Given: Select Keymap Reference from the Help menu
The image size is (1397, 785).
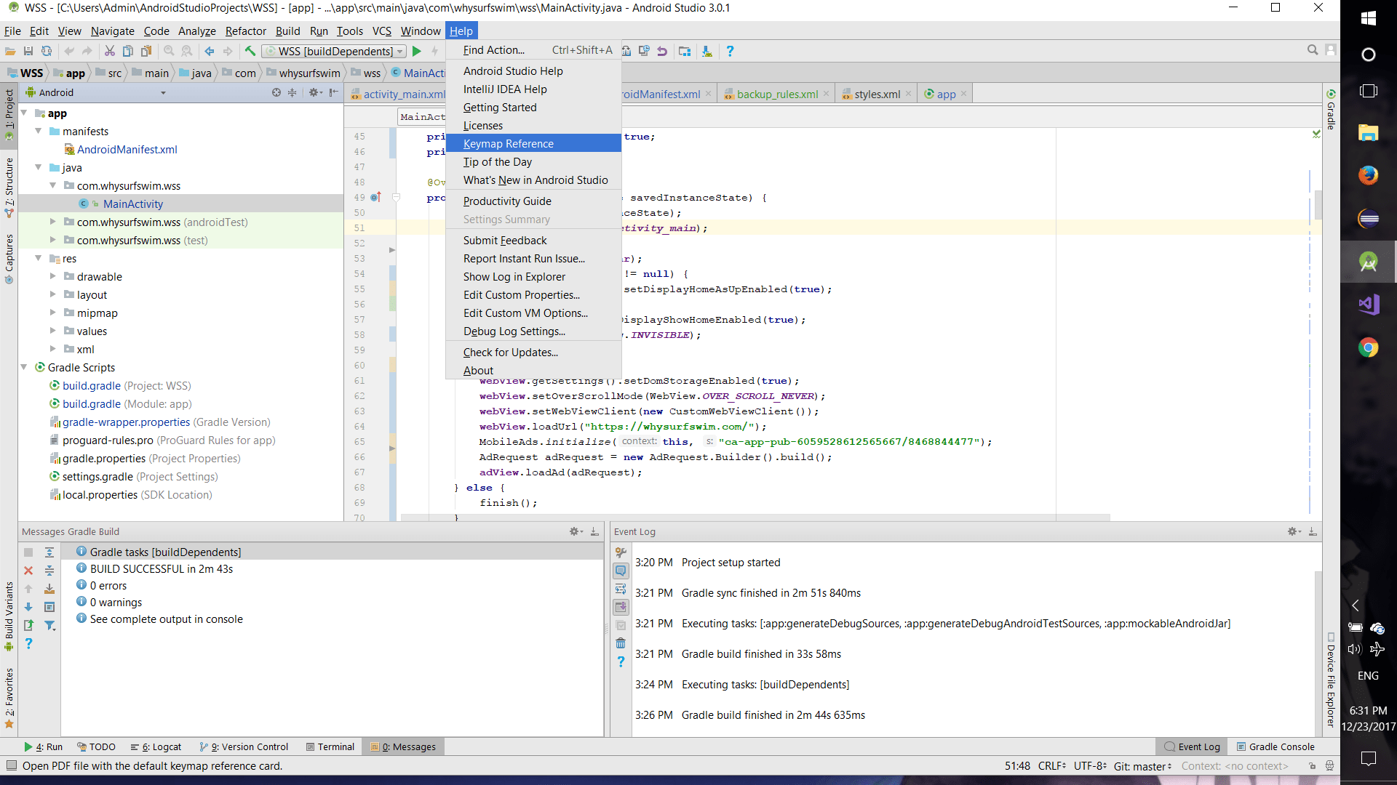Looking at the screenshot, I should click(x=508, y=143).
